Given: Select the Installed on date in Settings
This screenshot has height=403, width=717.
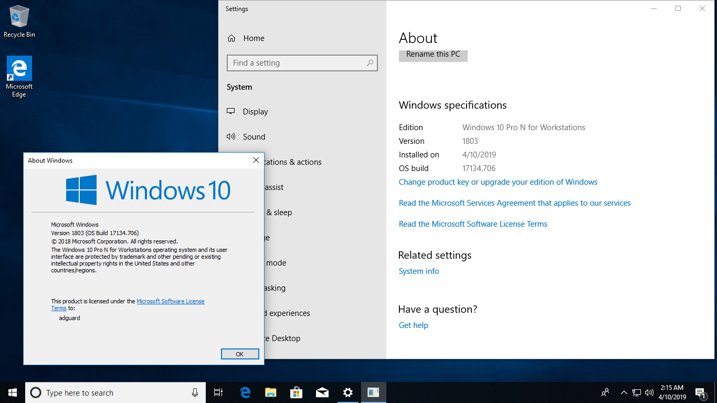Looking at the screenshot, I should (479, 155).
